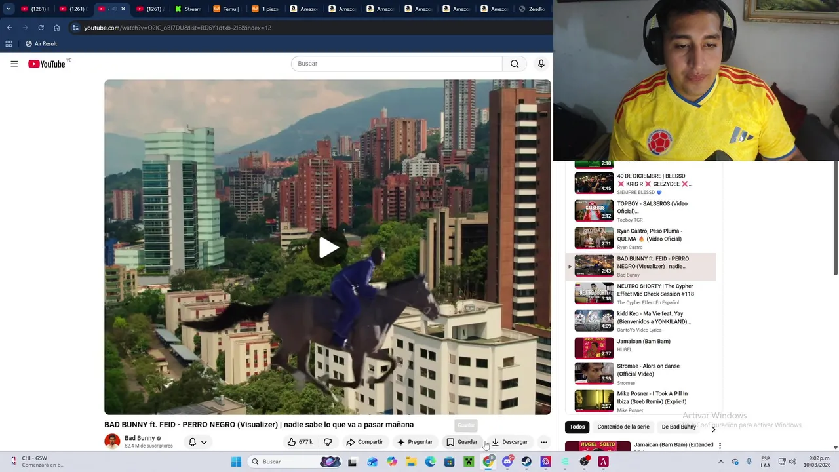Image resolution: width=839 pixels, height=472 pixels.
Task: Open File Explorer from the taskbar
Action: coord(411,462)
